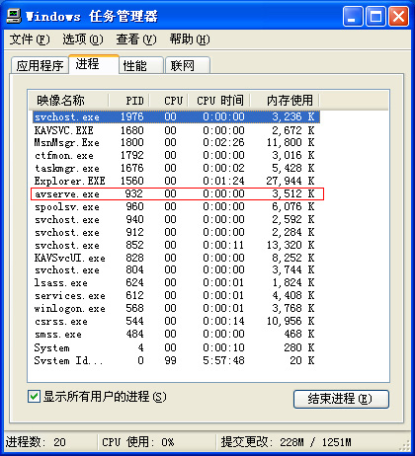Toggle 显示所有用户的进程 checkbox

click(35, 396)
